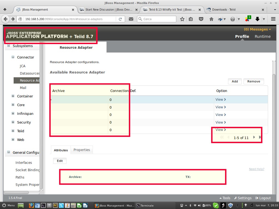The image size is (279, 209).
Task: Click the Wi-Fi tray icon
Action: coord(195,205)
